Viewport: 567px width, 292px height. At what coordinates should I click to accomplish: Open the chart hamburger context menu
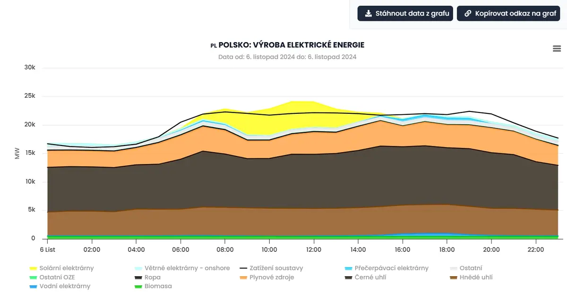click(x=557, y=49)
